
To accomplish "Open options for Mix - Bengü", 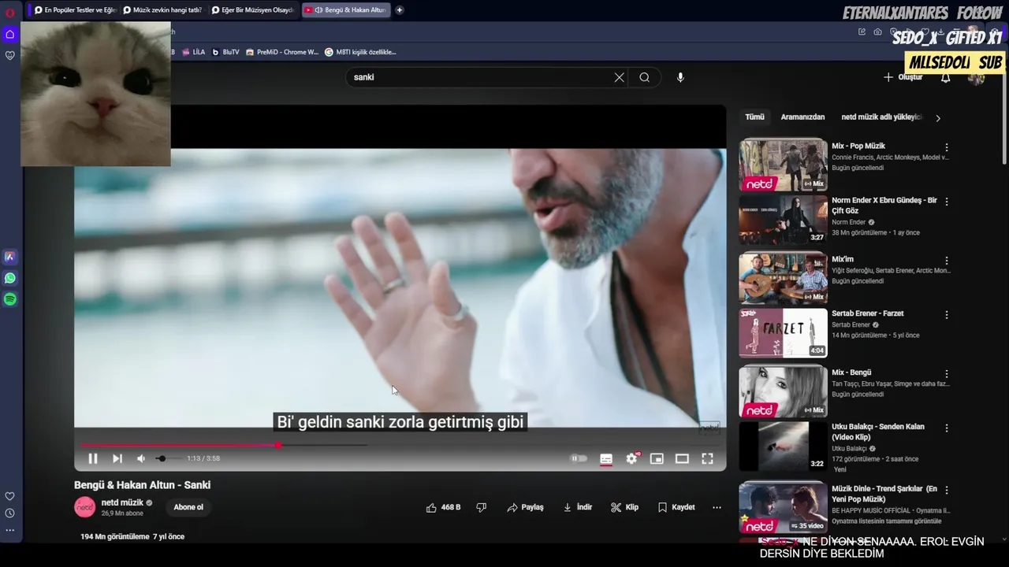I will coord(947,374).
